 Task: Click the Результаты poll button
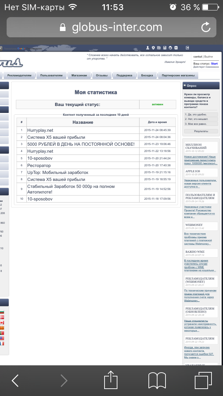point(201,131)
